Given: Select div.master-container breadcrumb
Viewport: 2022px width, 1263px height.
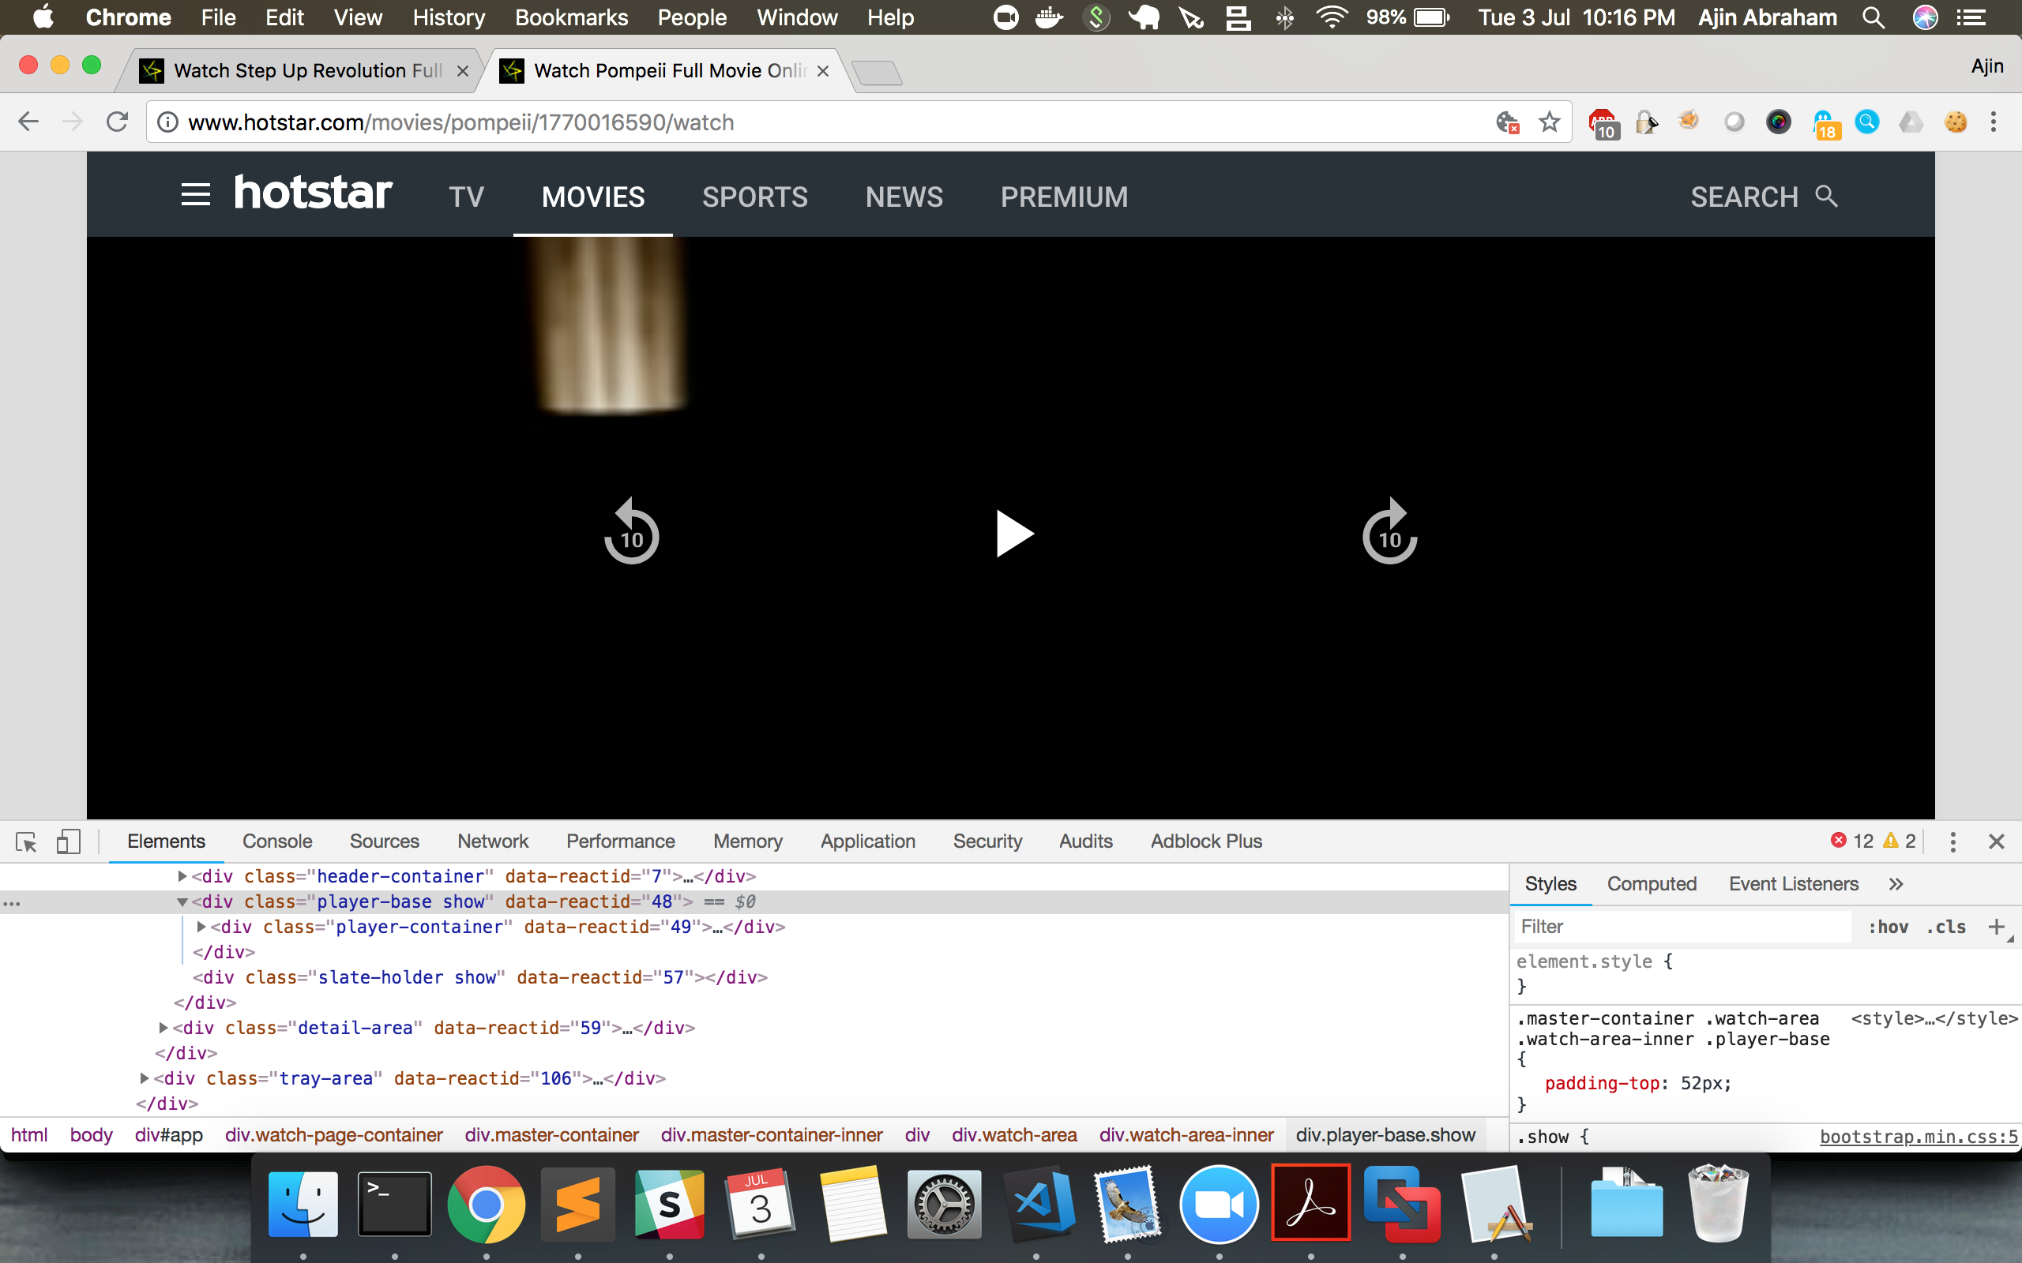Looking at the screenshot, I should pos(551,1135).
